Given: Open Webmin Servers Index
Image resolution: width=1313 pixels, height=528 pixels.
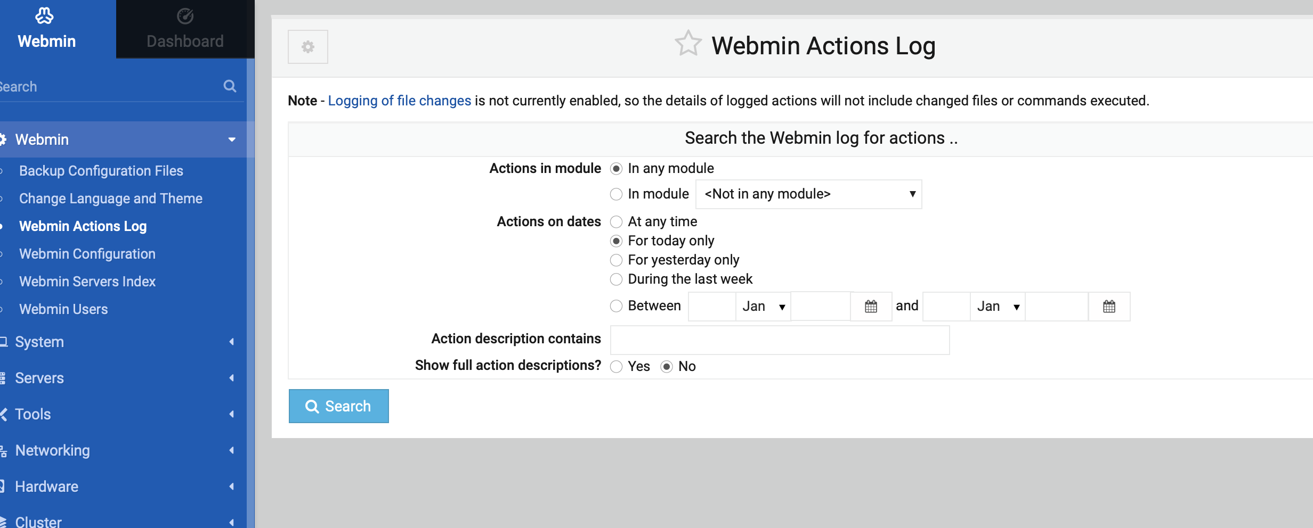Looking at the screenshot, I should [87, 282].
